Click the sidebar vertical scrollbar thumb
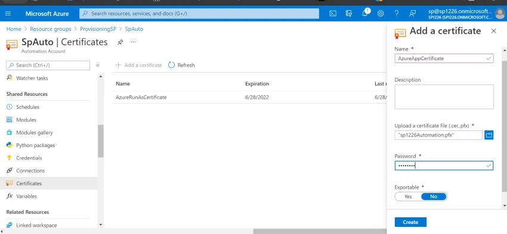507x234 pixels. (101, 141)
